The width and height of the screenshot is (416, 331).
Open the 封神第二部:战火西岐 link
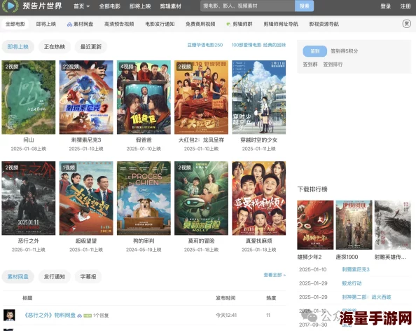point(366,297)
